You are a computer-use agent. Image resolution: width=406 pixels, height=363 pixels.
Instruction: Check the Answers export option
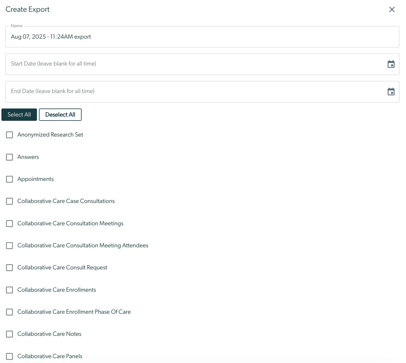pyautogui.click(x=9, y=157)
